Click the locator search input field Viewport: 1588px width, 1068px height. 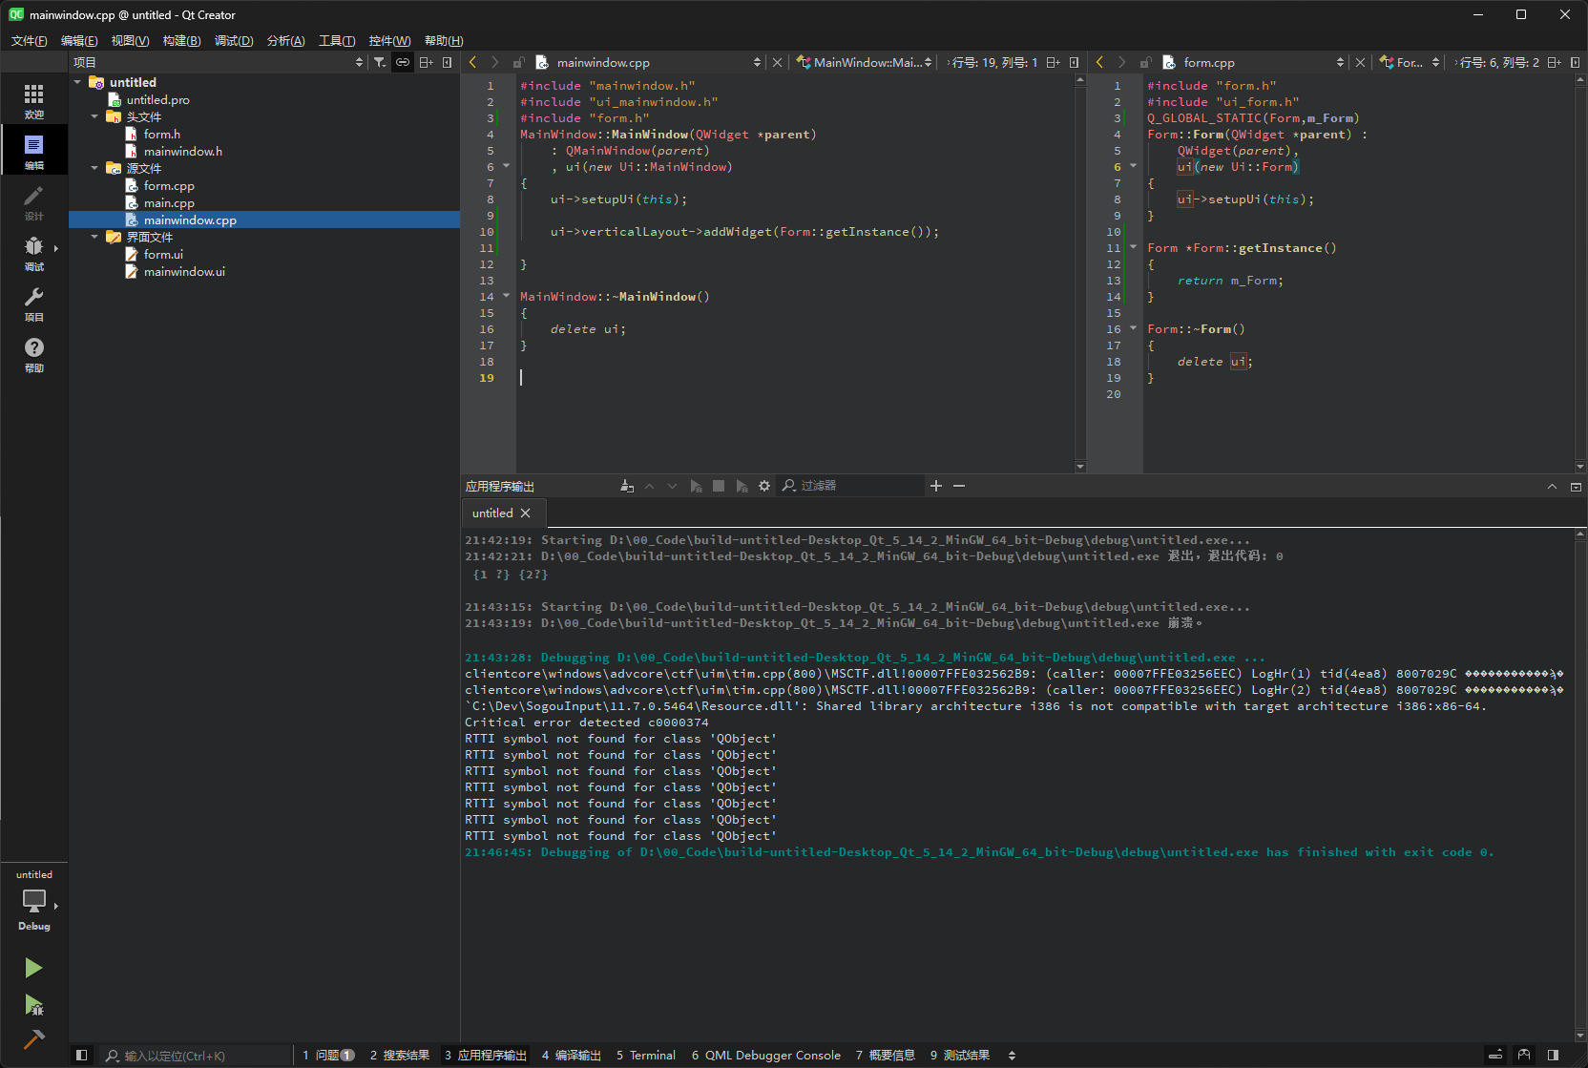coord(196,1055)
